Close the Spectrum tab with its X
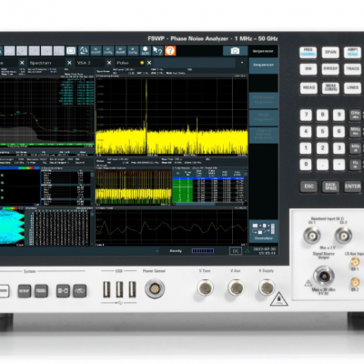 [x=69, y=63]
